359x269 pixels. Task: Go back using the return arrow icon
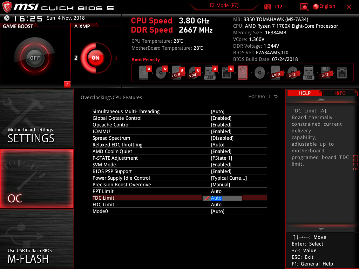(276, 97)
